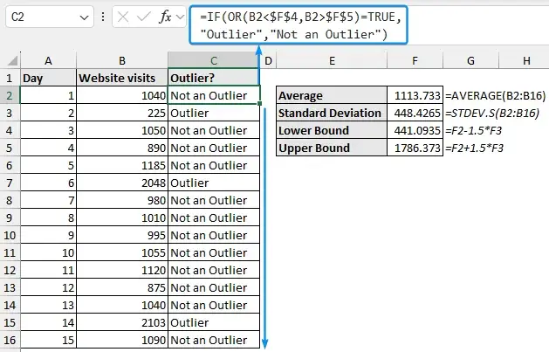549x352 pixels.
Task: Click the Enter checkmark formula button
Action: point(143,17)
